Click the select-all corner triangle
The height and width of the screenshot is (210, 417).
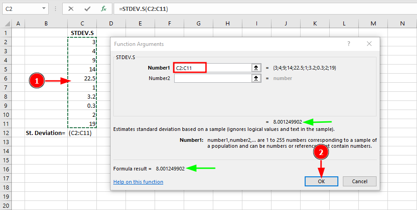[5, 23]
